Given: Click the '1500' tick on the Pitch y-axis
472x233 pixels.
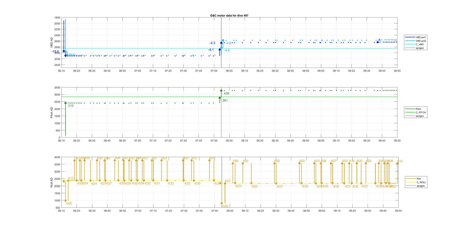Looking at the screenshot, I should click(57, 116).
